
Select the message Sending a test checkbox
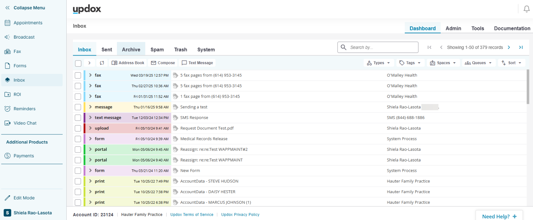(78, 107)
